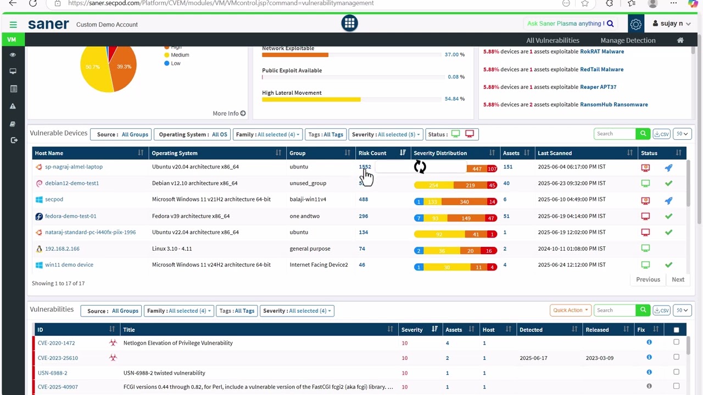703x395 pixels.
Task: Click rocket icon for sp-nagraj-almel-laptop
Action: 668,167
